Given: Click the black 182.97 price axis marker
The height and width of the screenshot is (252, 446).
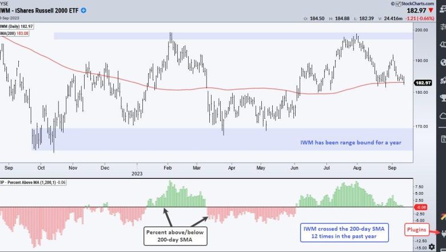Looking at the screenshot, I should pyautogui.click(x=423, y=83).
